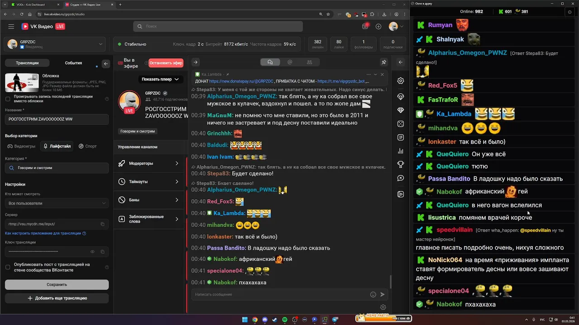The image size is (579, 325).
Task: Open the trophy icon in right sidebar
Action: click(401, 165)
